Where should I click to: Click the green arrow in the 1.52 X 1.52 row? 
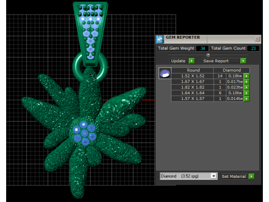point(247,76)
